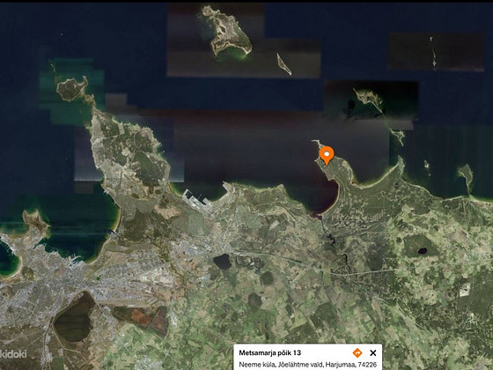493x370 pixels.
Task: Select the Neeme küla, Jõelähtme vald address line
Action: click(x=307, y=365)
